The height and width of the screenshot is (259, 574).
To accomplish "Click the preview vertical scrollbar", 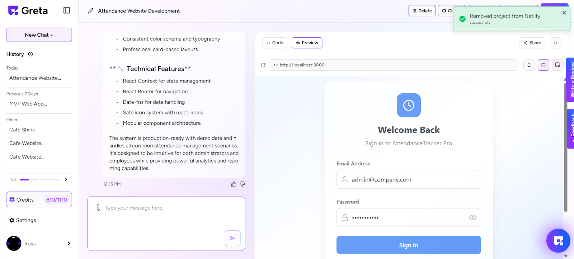I will (566, 147).
